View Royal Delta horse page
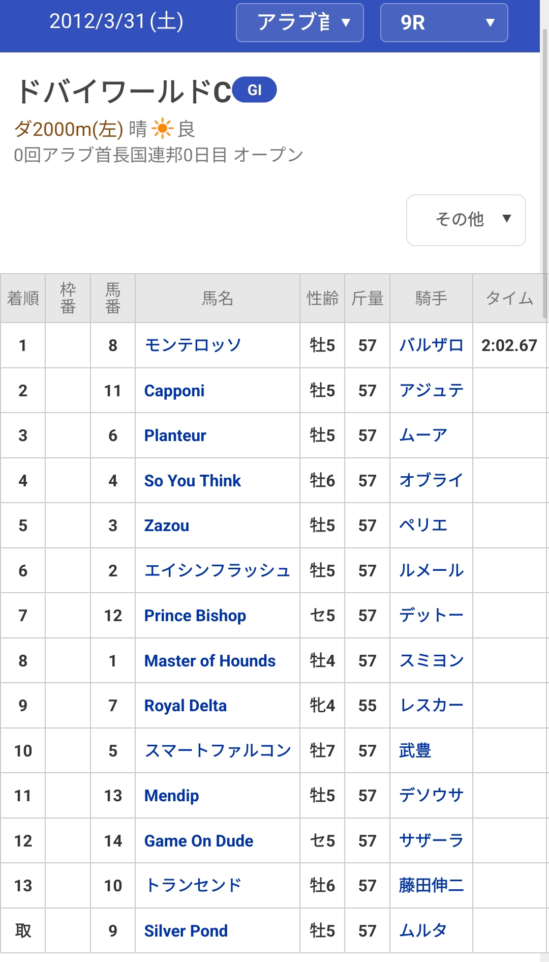The image size is (549, 962). point(185,706)
